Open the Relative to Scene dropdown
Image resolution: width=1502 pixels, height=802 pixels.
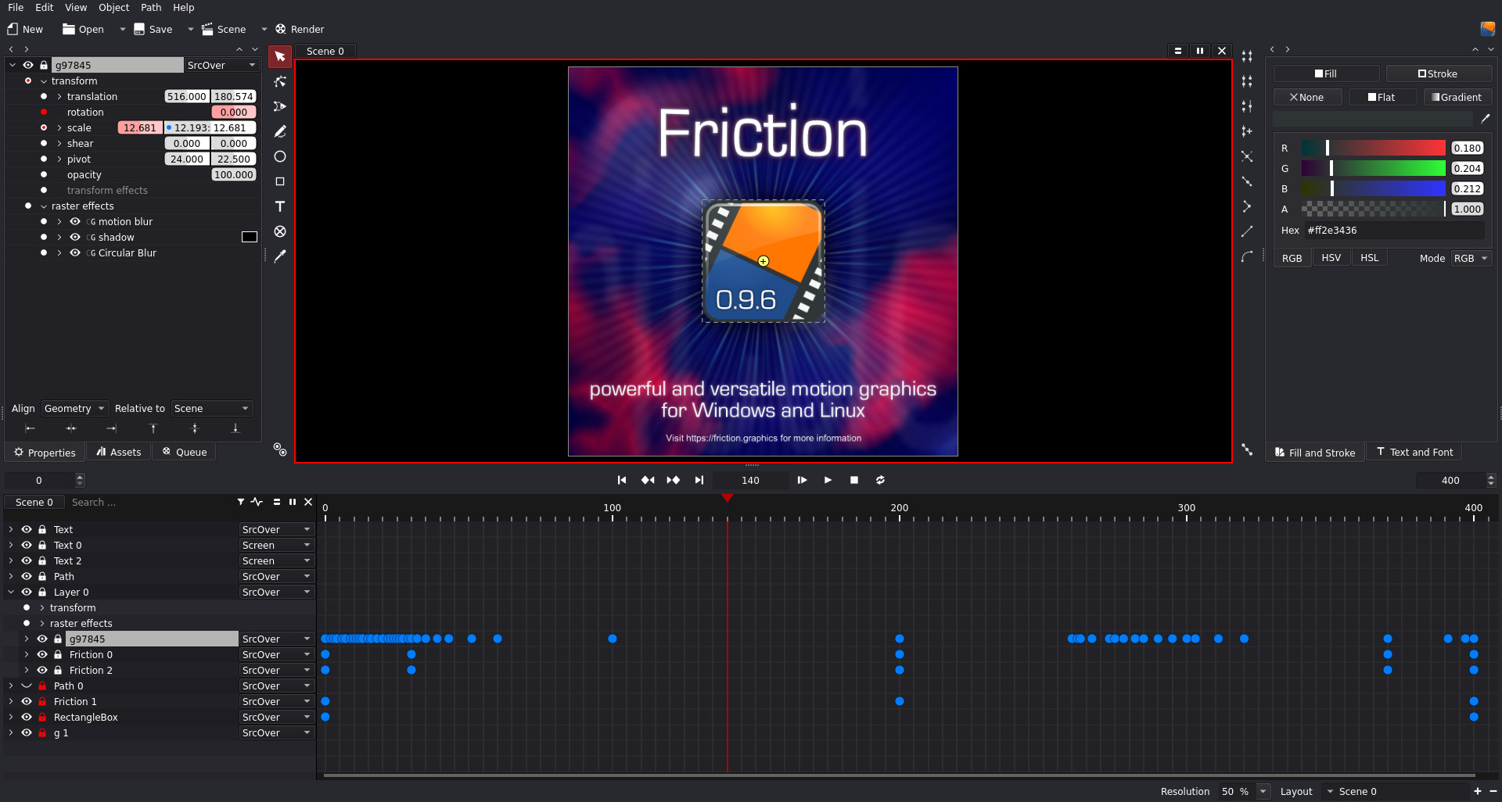(x=210, y=408)
